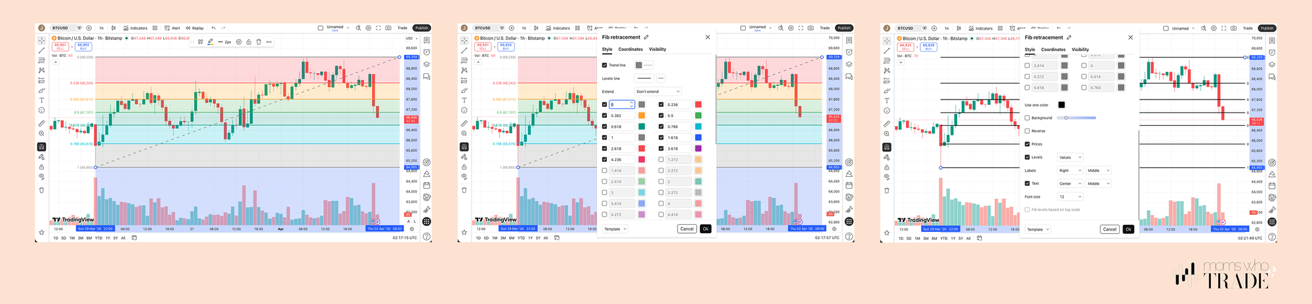Click the level 0 value input field in middle dialog

tap(619, 105)
